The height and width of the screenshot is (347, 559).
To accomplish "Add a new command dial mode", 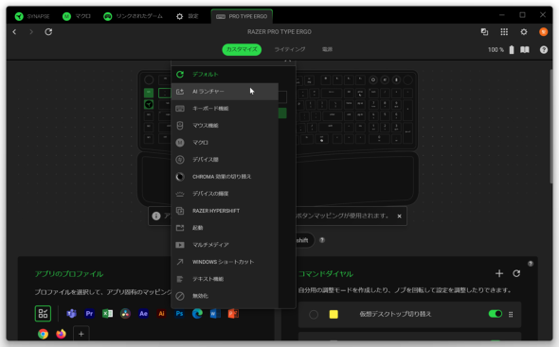I will (499, 273).
